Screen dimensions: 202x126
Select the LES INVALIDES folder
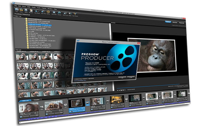pos(39,45)
